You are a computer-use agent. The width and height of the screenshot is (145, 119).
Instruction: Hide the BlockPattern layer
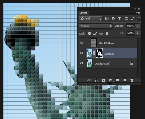(82, 43)
